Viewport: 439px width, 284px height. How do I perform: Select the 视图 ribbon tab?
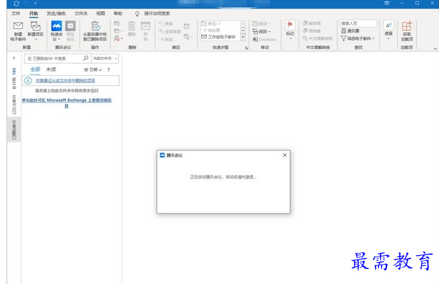[x=101, y=13]
